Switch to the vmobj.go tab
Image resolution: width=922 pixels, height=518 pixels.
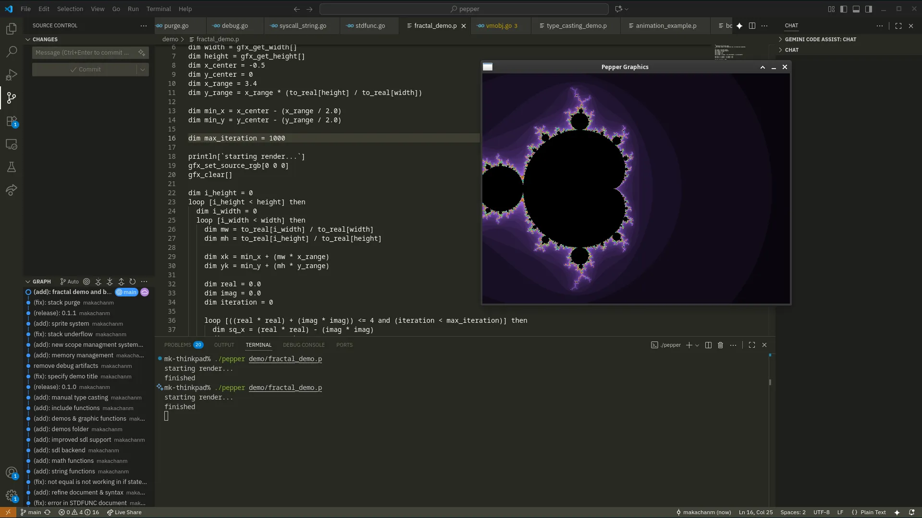[x=498, y=26]
